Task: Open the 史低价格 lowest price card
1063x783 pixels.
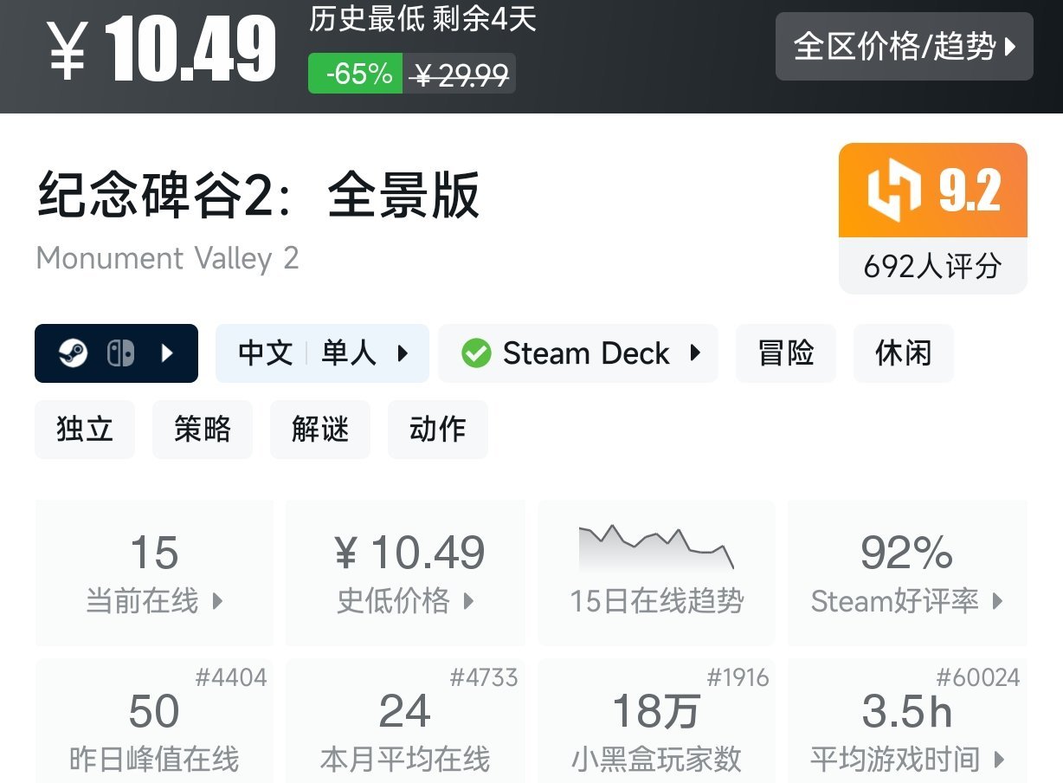Action: coord(405,573)
